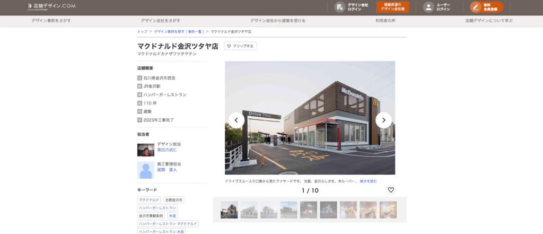Screen dimensions: 543x234
Task: Click the main McDonald's storefront photo
Action: [x=310, y=118]
